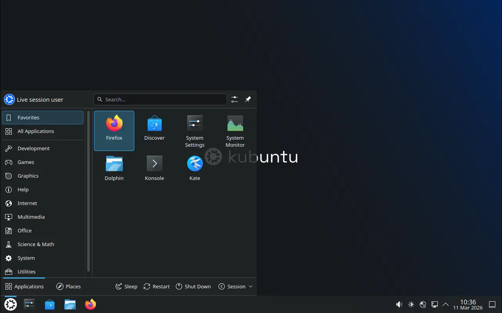This screenshot has width=502, height=313.
Task: Launch System Monitor app
Action: (x=235, y=131)
